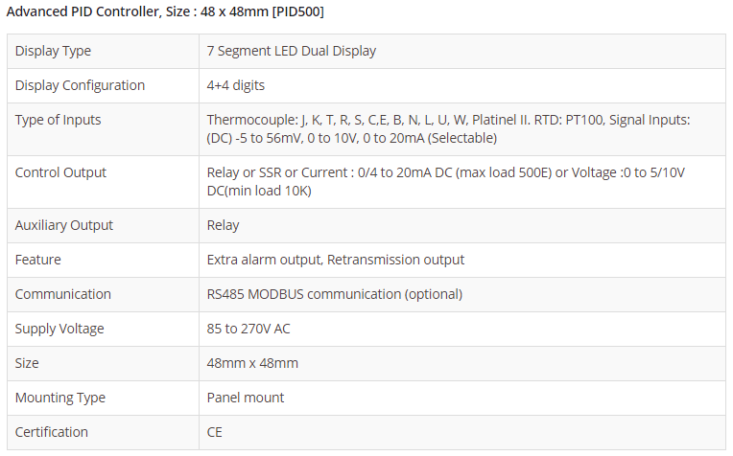This screenshot has height=456, width=733.
Task: Click the Communication label cell
Action: point(62,294)
